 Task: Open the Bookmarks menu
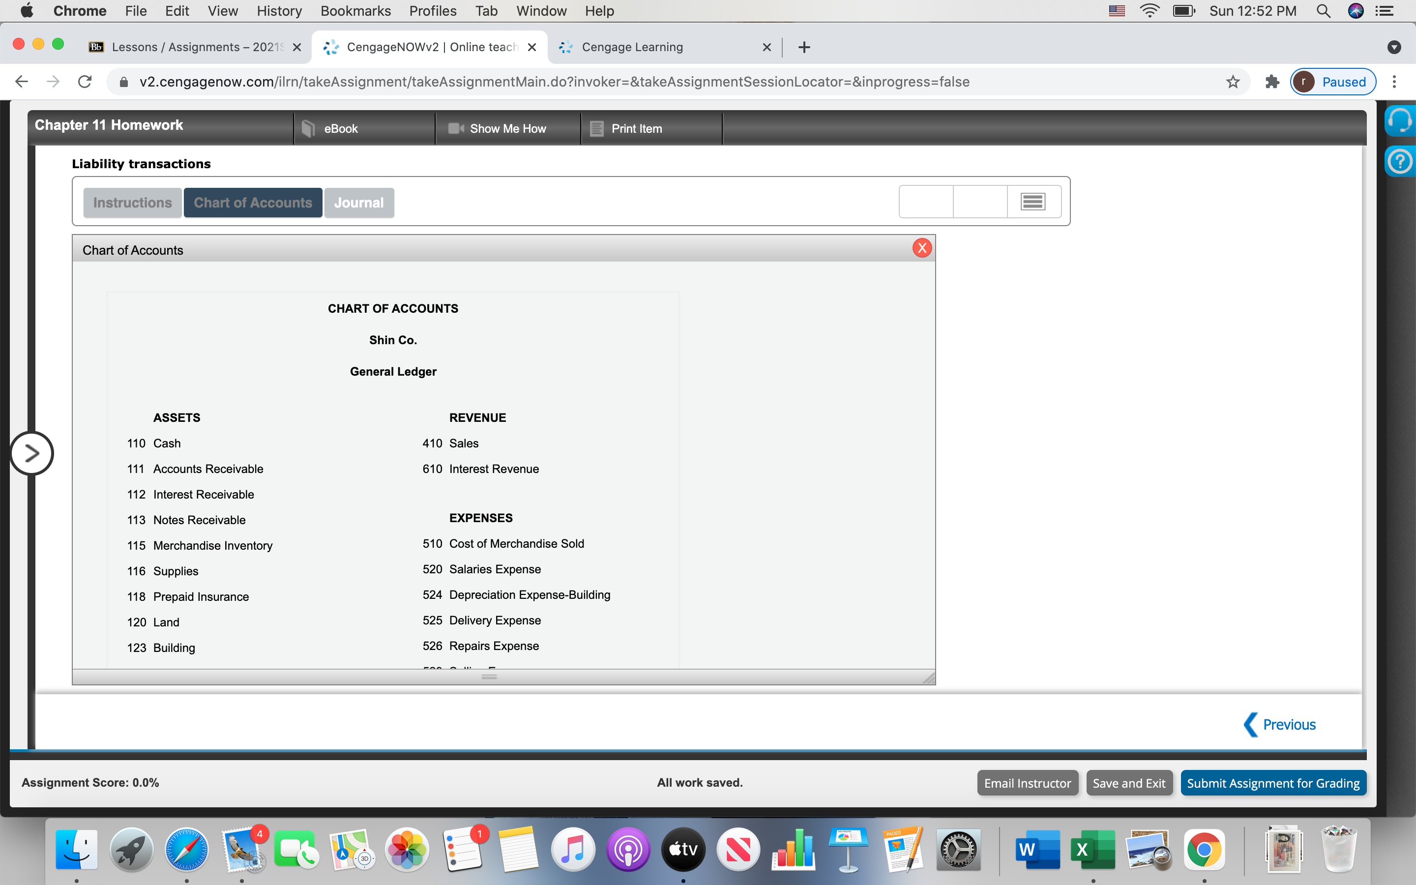point(356,10)
